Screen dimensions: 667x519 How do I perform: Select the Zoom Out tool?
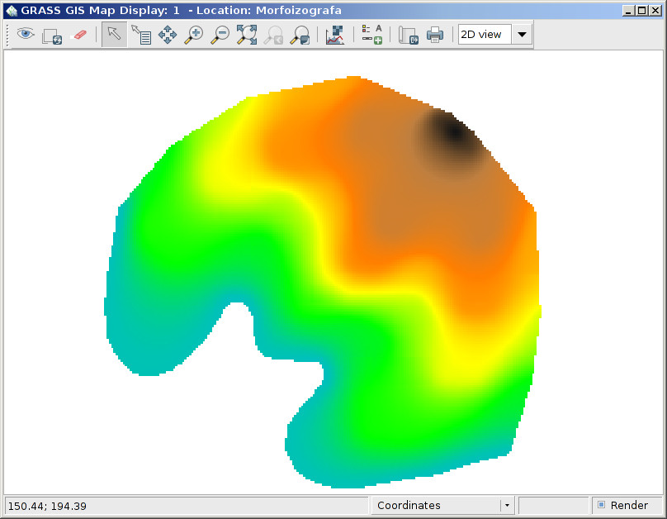pyautogui.click(x=220, y=35)
